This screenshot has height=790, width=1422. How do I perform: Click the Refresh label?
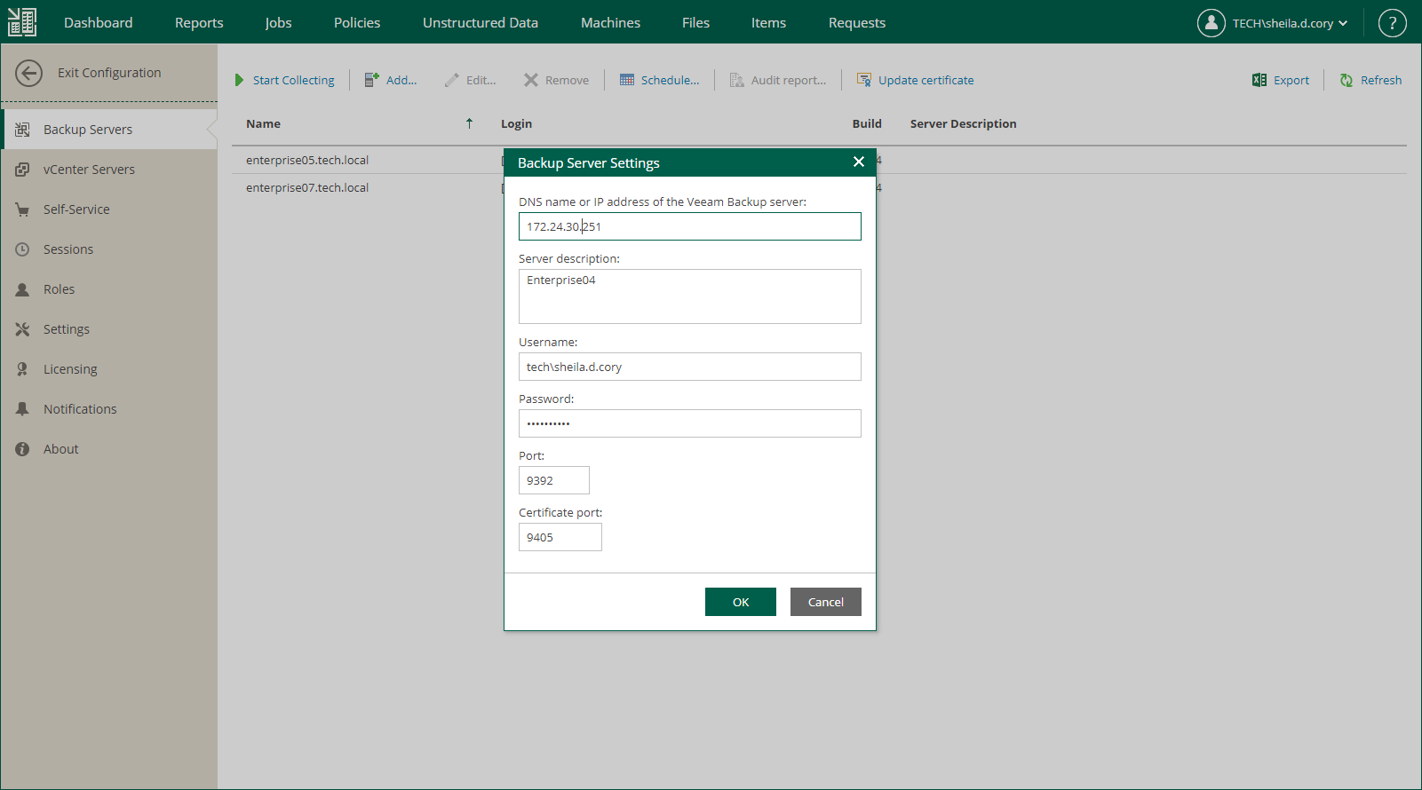click(x=1381, y=80)
